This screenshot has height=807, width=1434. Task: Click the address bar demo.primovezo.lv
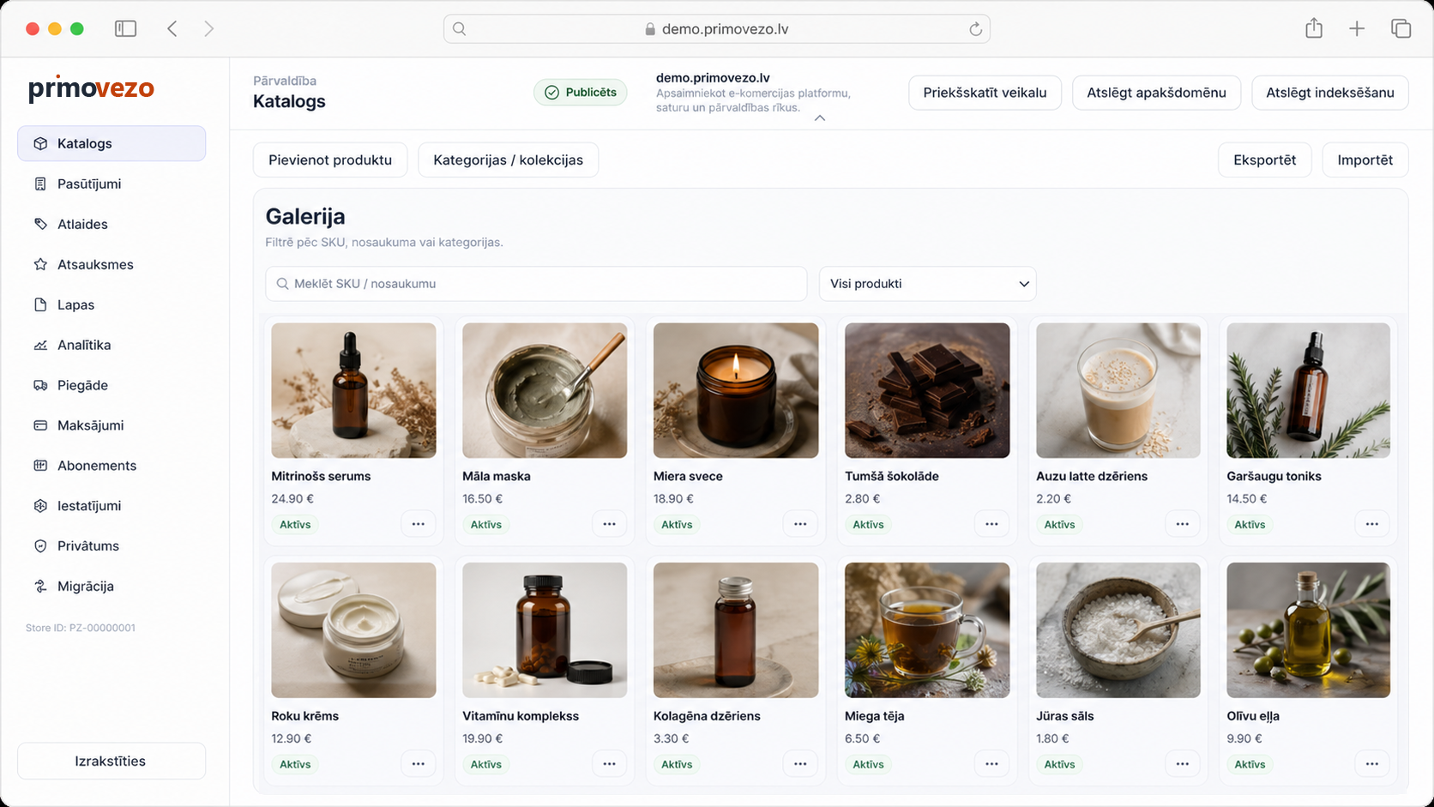click(x=717, y=29)
